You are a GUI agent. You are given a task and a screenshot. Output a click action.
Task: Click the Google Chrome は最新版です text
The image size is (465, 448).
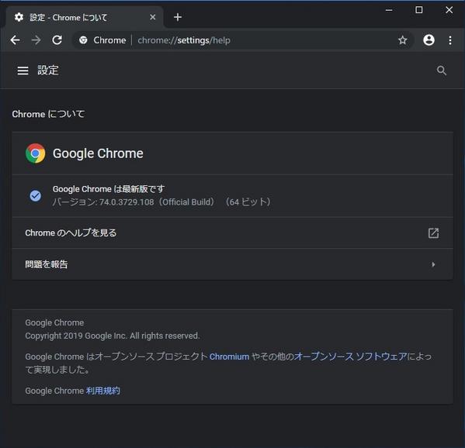[109, 189]
